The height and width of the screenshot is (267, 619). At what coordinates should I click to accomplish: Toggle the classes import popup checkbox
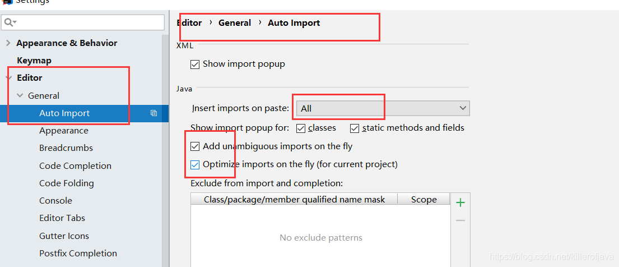coord(300,128)
